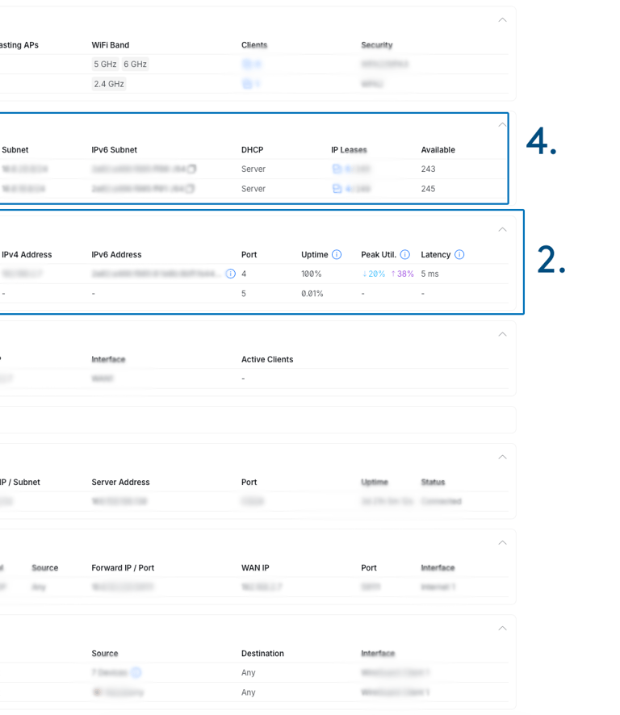Screen dimensions: 620x715
Task: Click the WAN IP column header
Action: pos(255,568)
